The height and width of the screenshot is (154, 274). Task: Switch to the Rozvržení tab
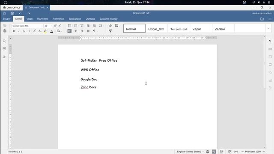[42, 19]
